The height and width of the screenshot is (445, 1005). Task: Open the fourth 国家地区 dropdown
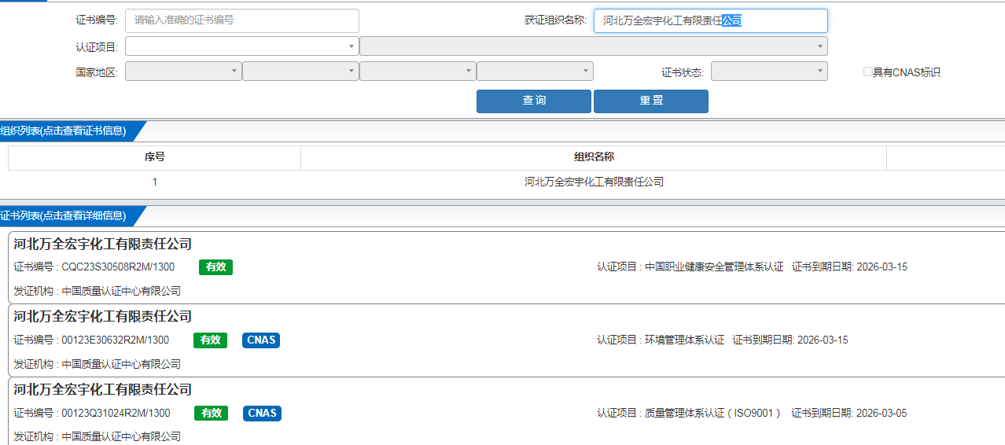point(535,72)
